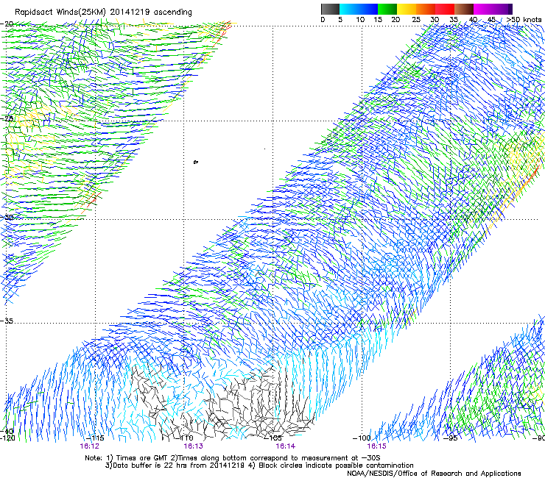This screenshot has width=545, height=478.
Task: Click the title "Rapidscat Winds(25KM) 20141219 ascending"
Action: (x=103, y=12)
